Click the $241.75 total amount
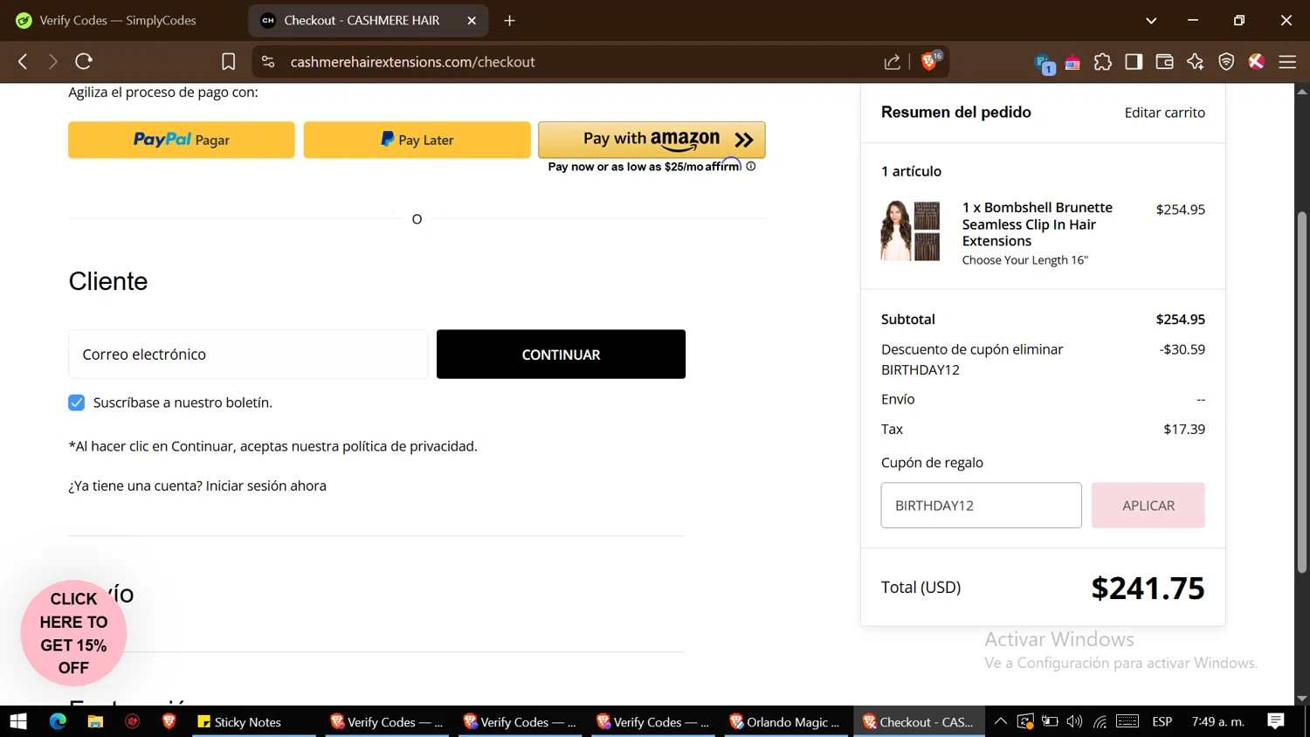The height and width of the screenshot is (737, 1310). click(x=1148, y=588)
